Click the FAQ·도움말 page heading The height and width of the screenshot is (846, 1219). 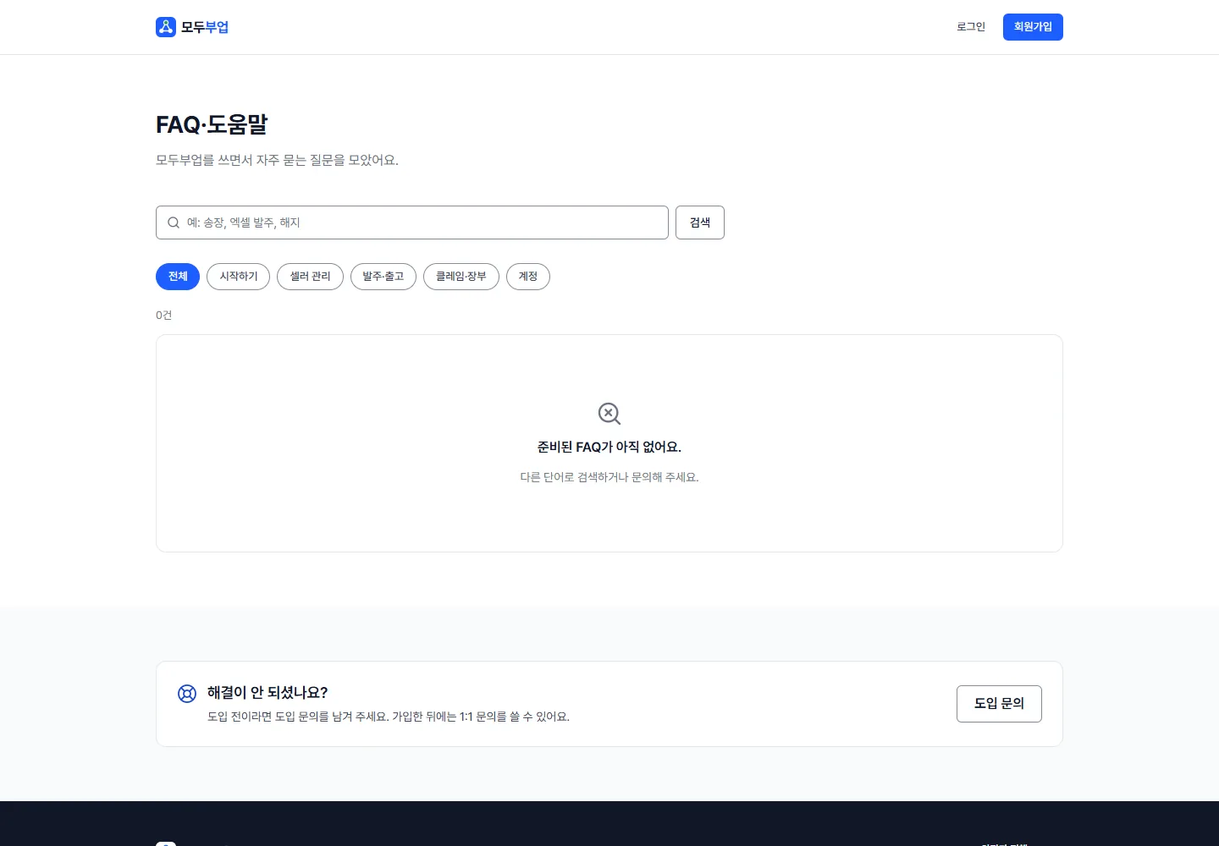click(212, 124)
